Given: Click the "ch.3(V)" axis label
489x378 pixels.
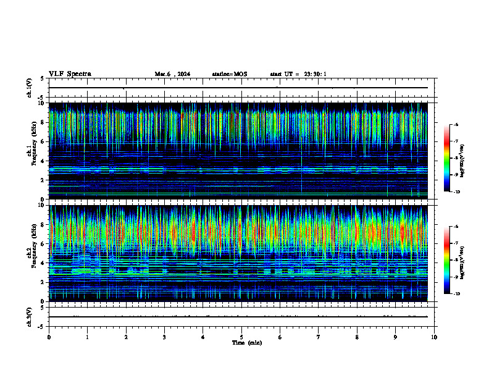Looking at the screenshot, I should click(x=29, y=317).
